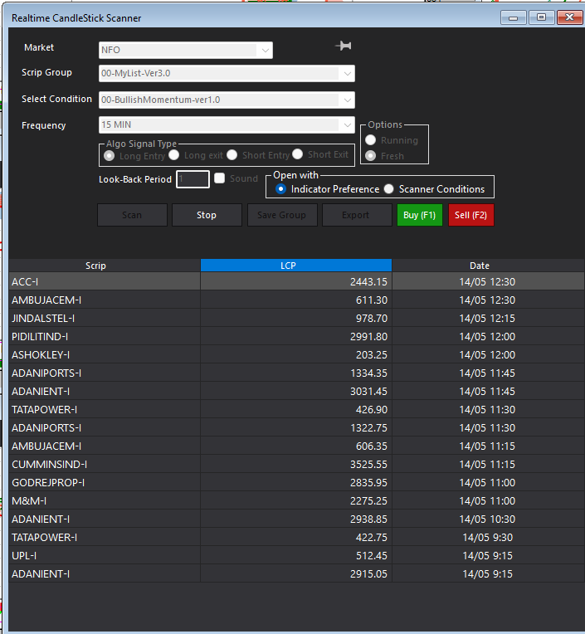
Task: Enable the Sound checkbox
Action: 220,178
